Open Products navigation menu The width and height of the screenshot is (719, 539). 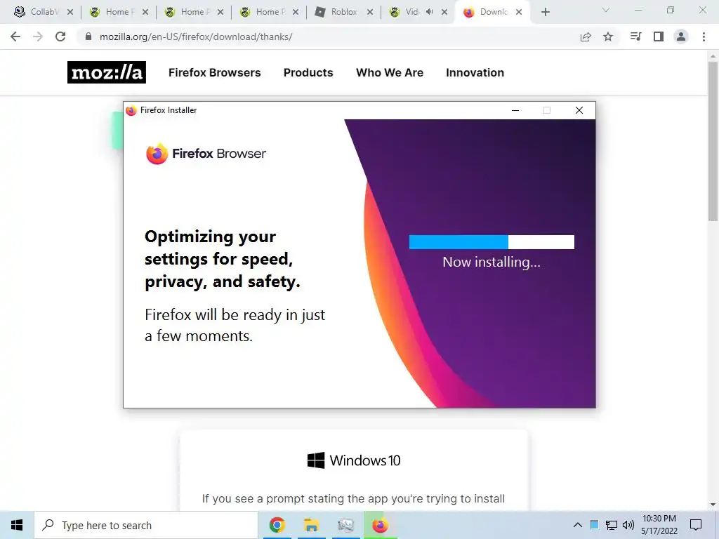(x=308, y=72)
